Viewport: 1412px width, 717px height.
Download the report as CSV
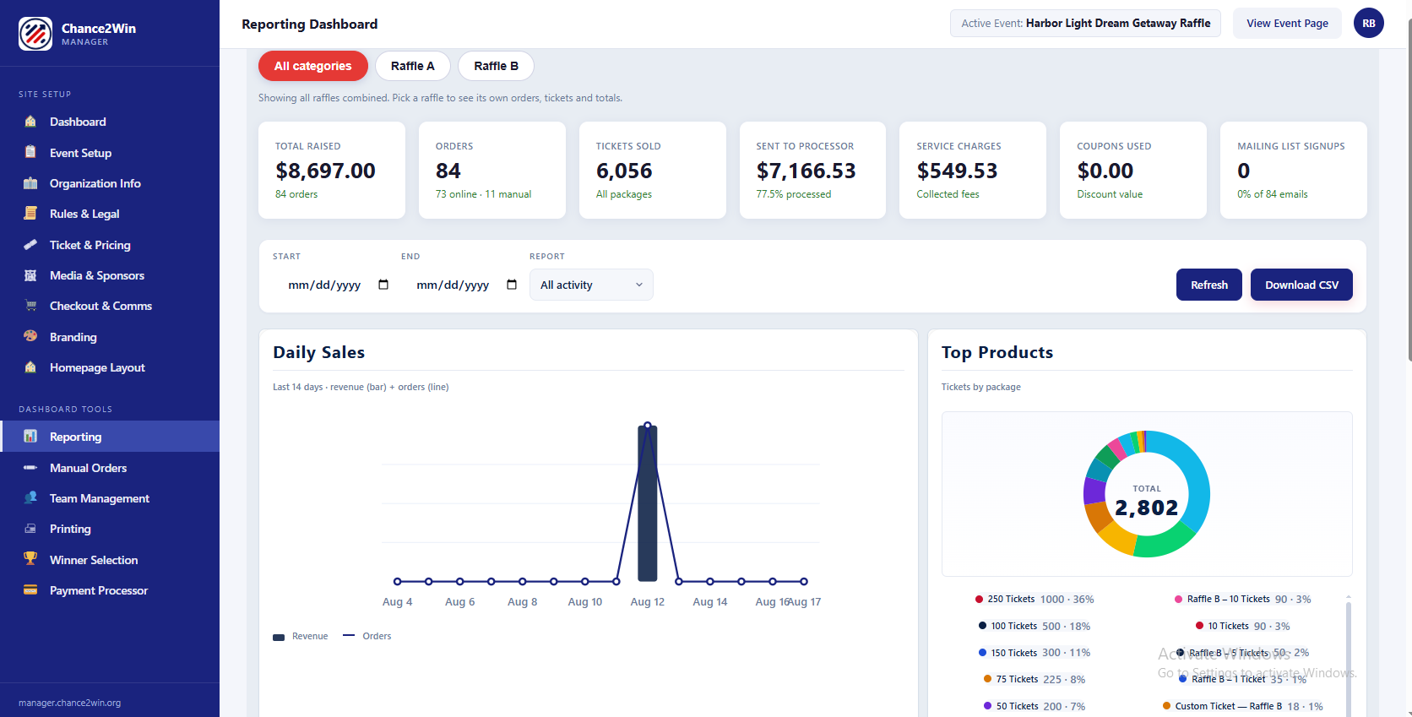[1301, 285]
